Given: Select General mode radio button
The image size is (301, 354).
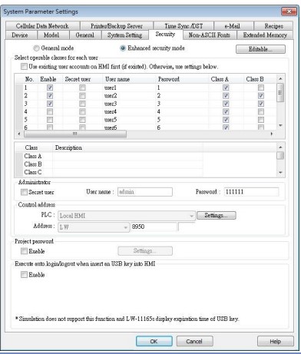Looking at the screenshot, I should (x=37, y=48).
